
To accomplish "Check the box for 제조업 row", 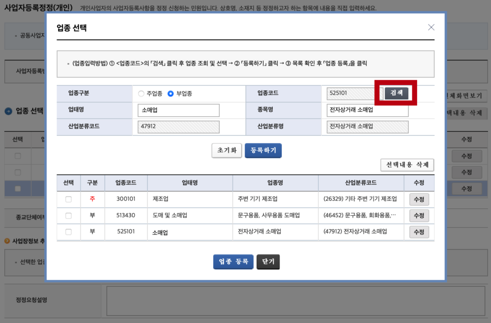I will [69, 199].
